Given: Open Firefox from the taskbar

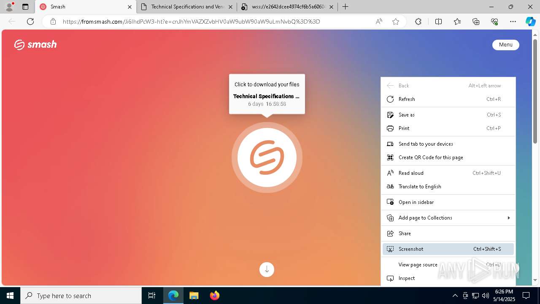Looking at the screenshot, I should [214, 296].
